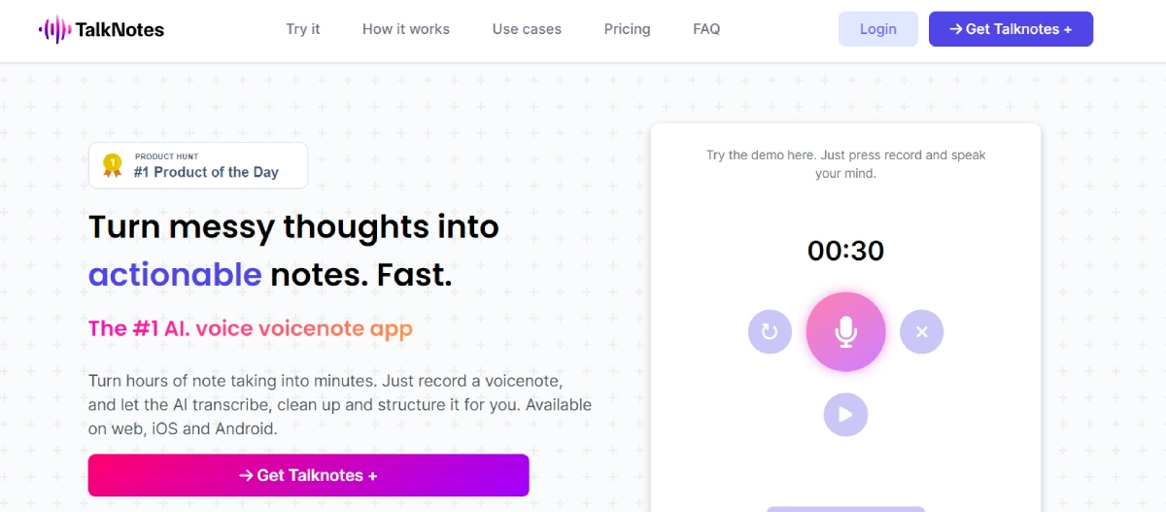Click the "The #1 AI. voice voicenote app" tagline
1166x512 pixels.
[x=251, y=328]
